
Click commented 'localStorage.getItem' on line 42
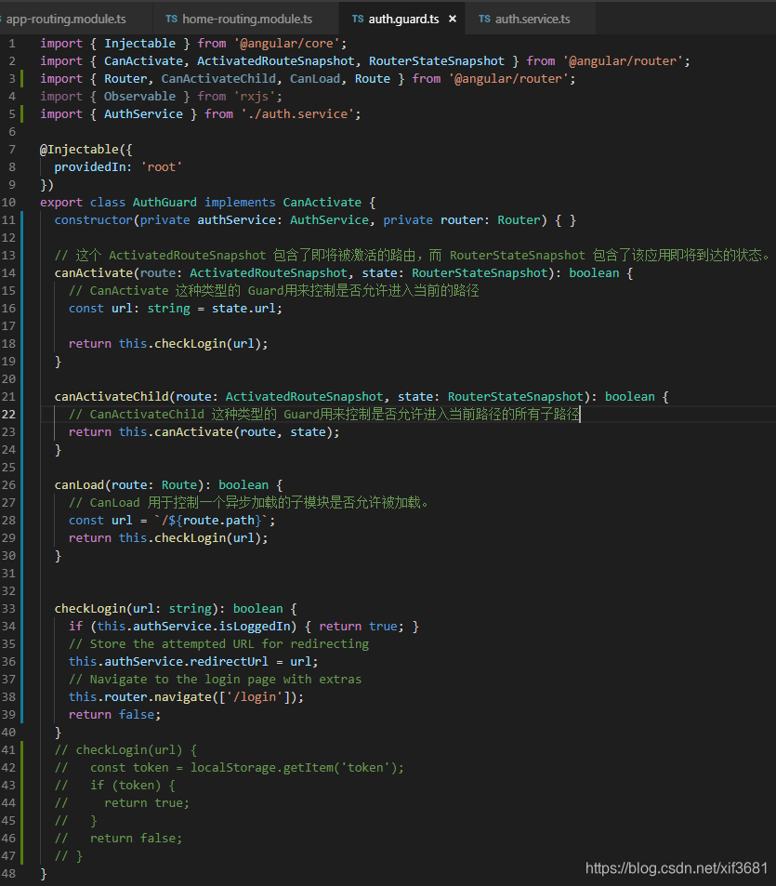click(x=261, y=768)
